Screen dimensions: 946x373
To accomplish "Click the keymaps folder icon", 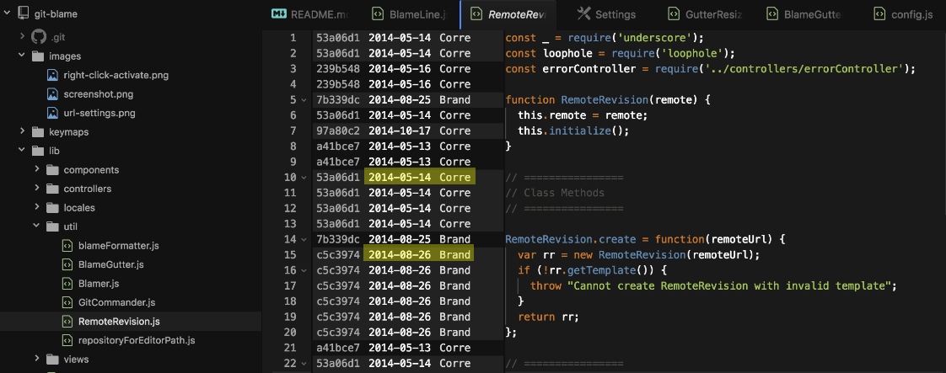I will click(38, 131).
